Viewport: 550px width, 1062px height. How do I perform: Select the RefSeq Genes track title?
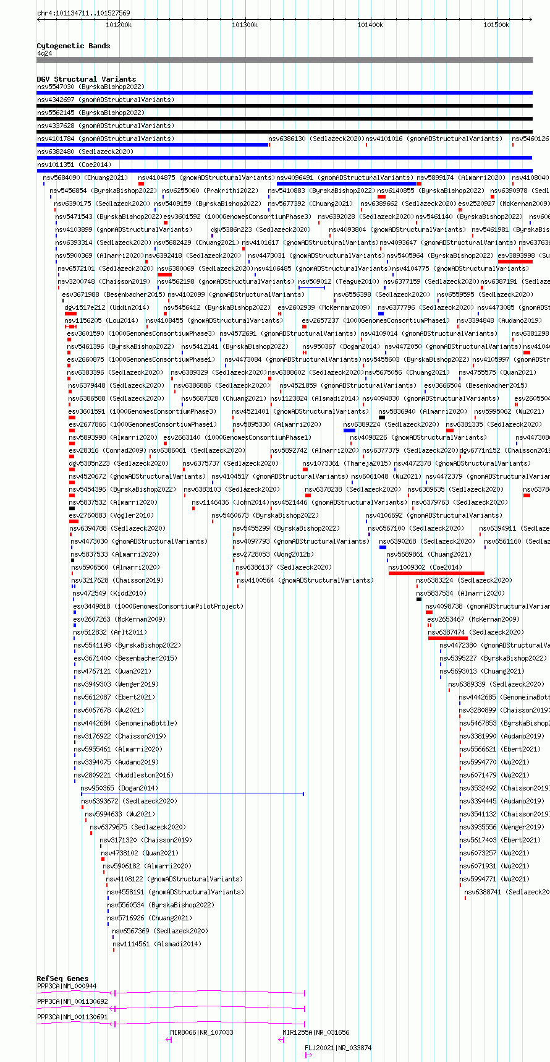[x=62, y=978]
